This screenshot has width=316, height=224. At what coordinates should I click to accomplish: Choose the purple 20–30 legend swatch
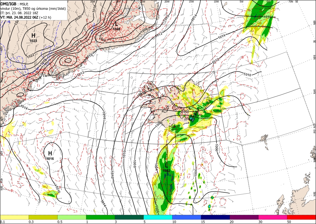coord(244,217)
